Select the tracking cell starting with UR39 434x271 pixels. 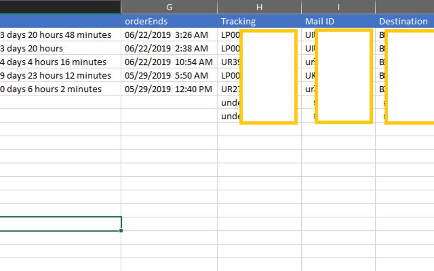coord(230,62)
